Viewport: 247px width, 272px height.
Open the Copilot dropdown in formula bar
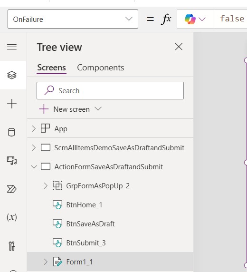[x=195, y=19]
